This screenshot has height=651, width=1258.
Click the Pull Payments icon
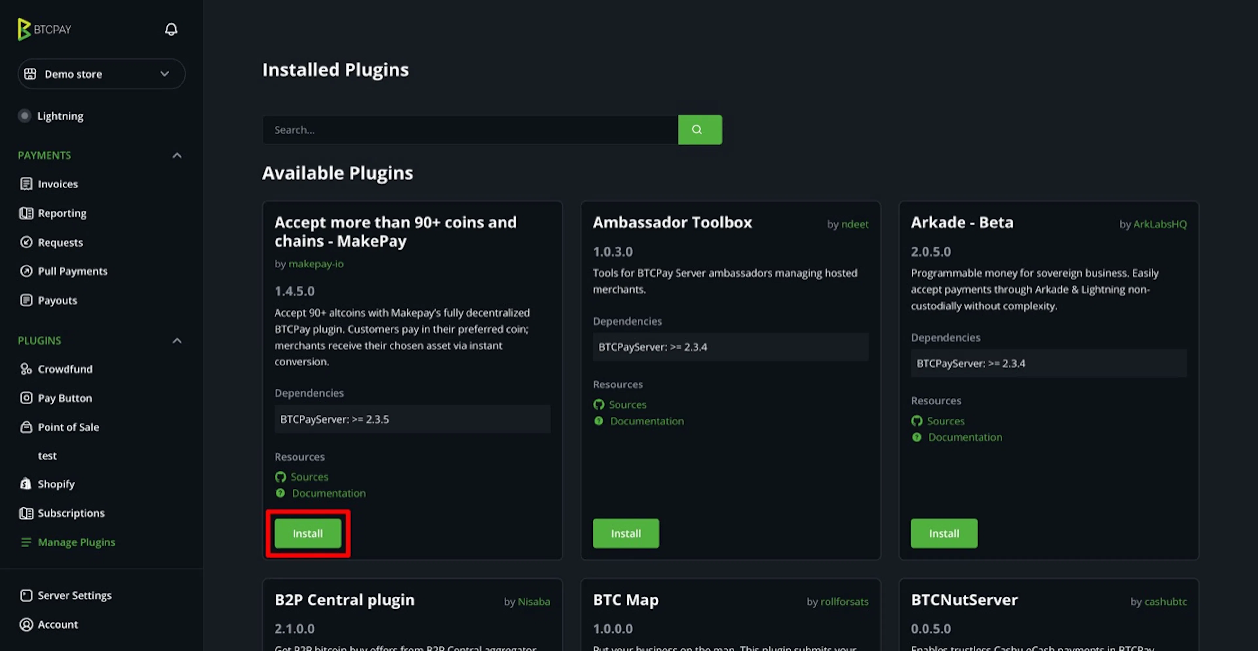[x=26, y=271]
